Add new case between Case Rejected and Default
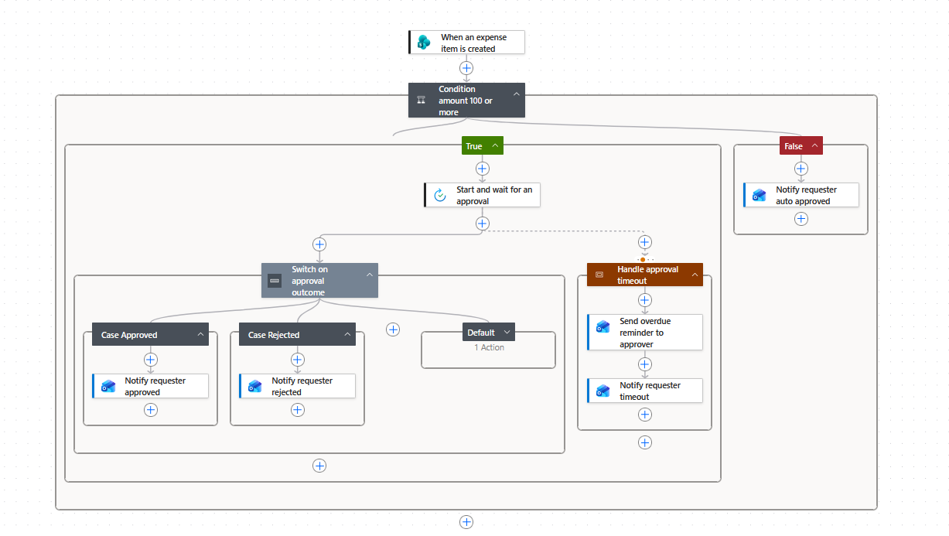Viewport: 949px width, 536px height. point(393,329)
